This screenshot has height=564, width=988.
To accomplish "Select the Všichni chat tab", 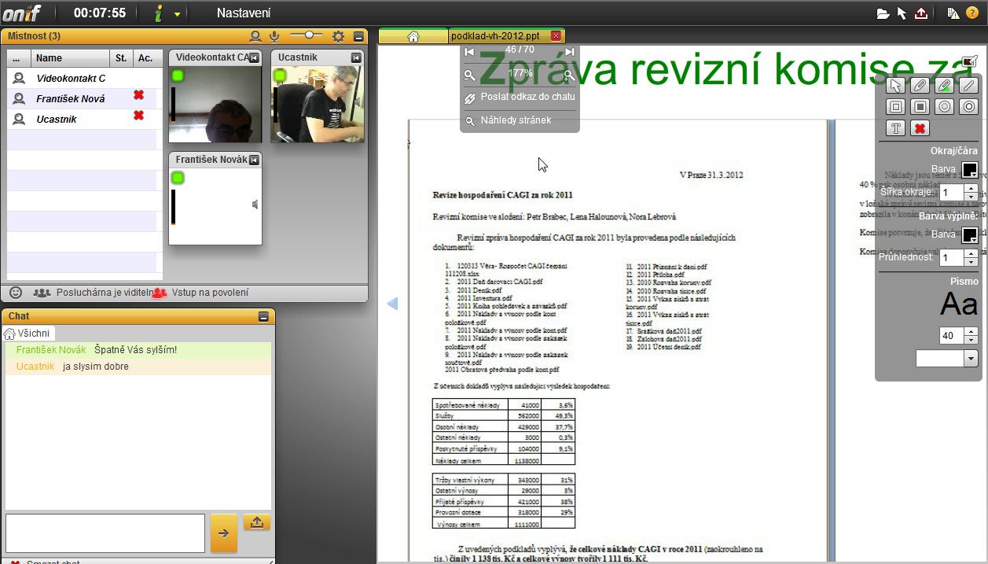I will click(29, 334).
